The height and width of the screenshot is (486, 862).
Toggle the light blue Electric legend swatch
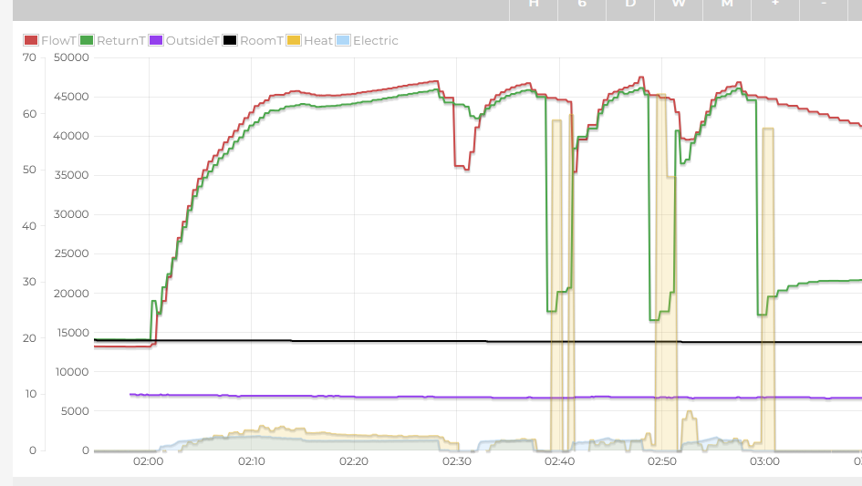343,41
